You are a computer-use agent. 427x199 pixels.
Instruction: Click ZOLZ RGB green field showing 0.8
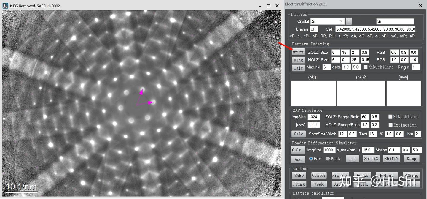pyautogui.click(x=404, y=52)
